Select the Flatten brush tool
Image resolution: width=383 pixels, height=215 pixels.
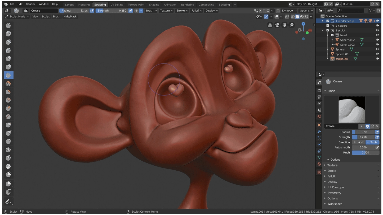tap(8, 92)
